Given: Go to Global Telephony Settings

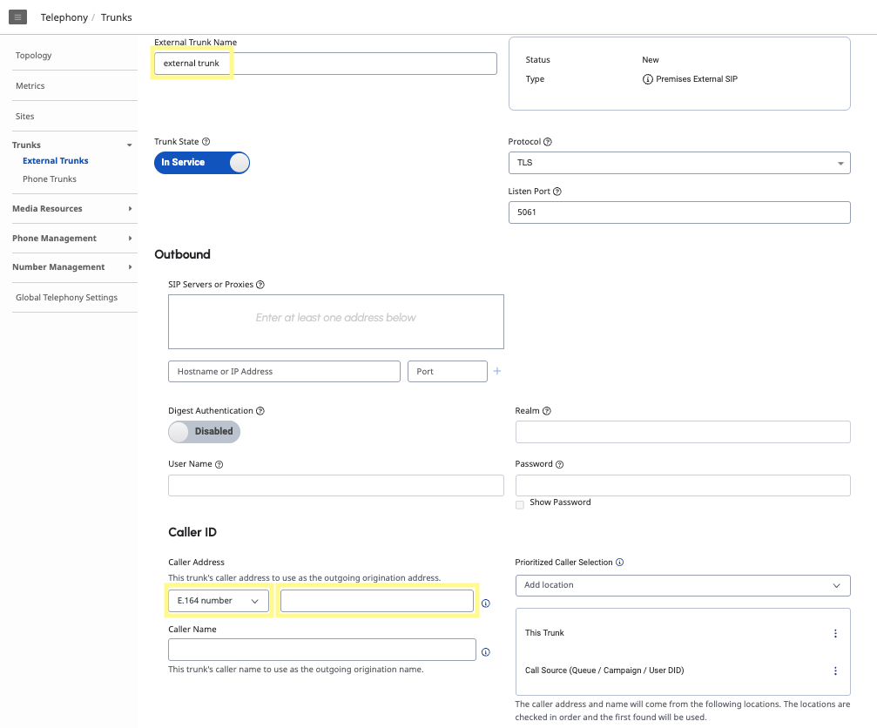Looking at the screenshot, I should pyautogui.click(x=66, y=298).
